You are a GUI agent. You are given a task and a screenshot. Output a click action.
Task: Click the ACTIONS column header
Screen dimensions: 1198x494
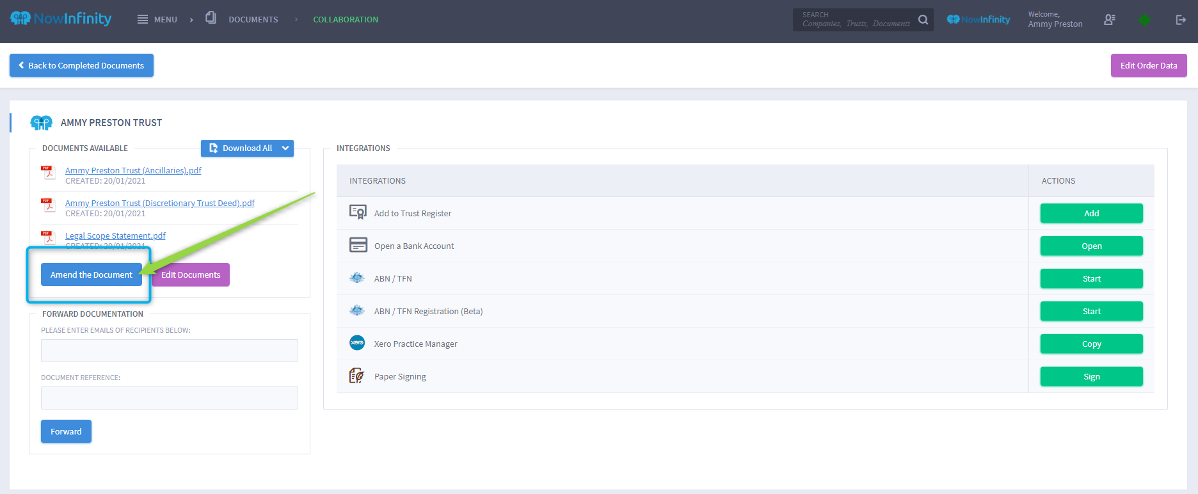[1058, 180]
